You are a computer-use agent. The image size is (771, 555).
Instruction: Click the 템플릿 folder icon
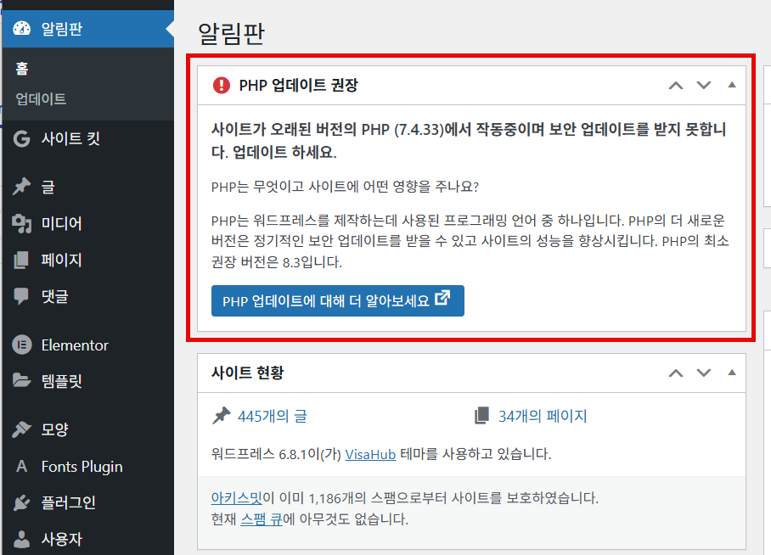21,381
